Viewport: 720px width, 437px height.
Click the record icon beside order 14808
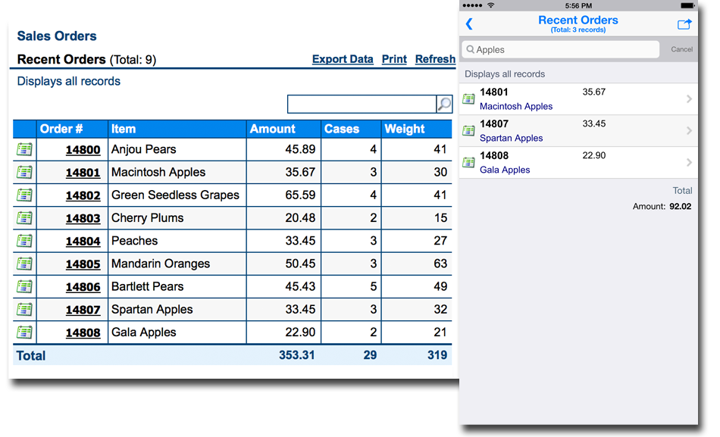coord(24,332)
